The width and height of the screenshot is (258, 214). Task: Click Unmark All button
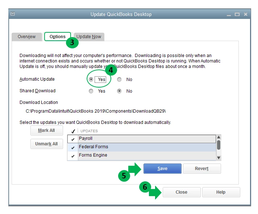click(x=47, y=144)
